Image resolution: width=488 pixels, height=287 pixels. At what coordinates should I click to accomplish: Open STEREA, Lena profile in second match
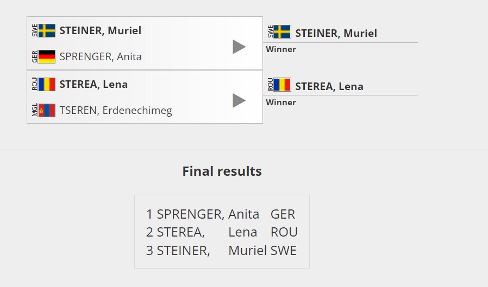pyautogui.click(x=93, y=84)
